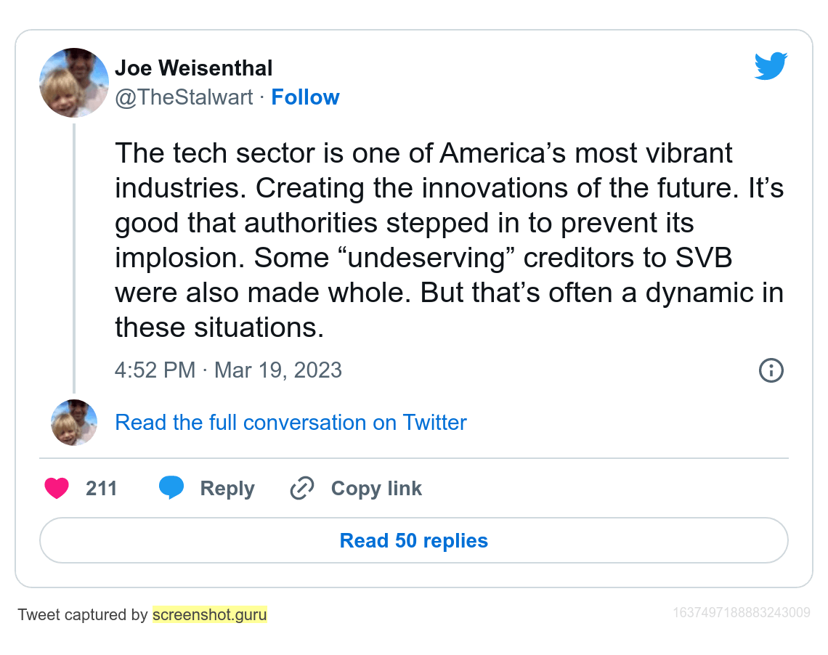Click the 4:52 PM Mar 19, 2023 timestamp
Viewport: 828px width, 655px height.
pos(228,370)
